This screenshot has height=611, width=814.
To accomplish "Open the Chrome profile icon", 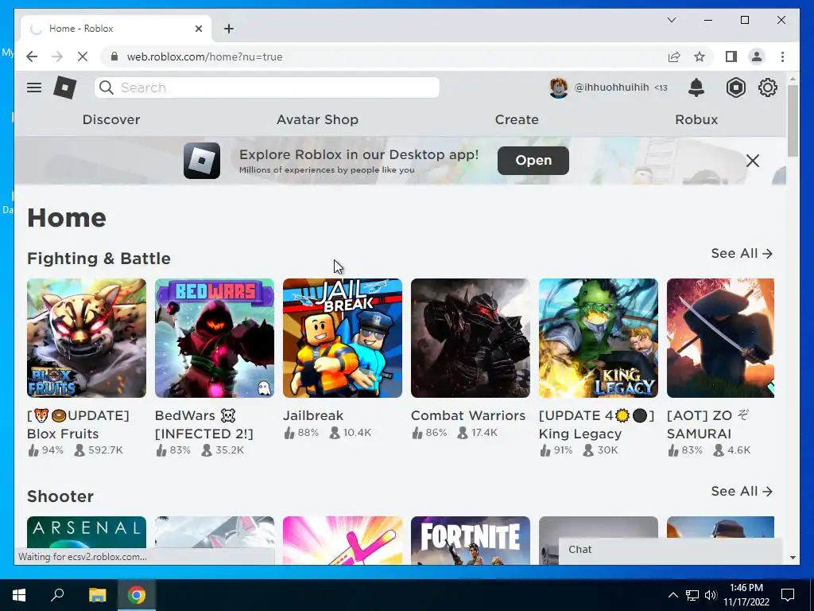I will (757, 56).
